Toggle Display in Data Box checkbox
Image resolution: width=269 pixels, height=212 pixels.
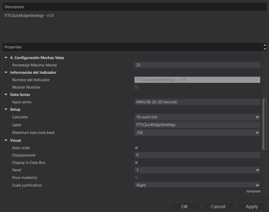coord(136,163)
